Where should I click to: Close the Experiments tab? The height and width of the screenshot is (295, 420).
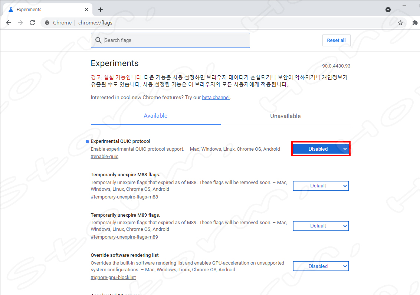tap(86, 10)
